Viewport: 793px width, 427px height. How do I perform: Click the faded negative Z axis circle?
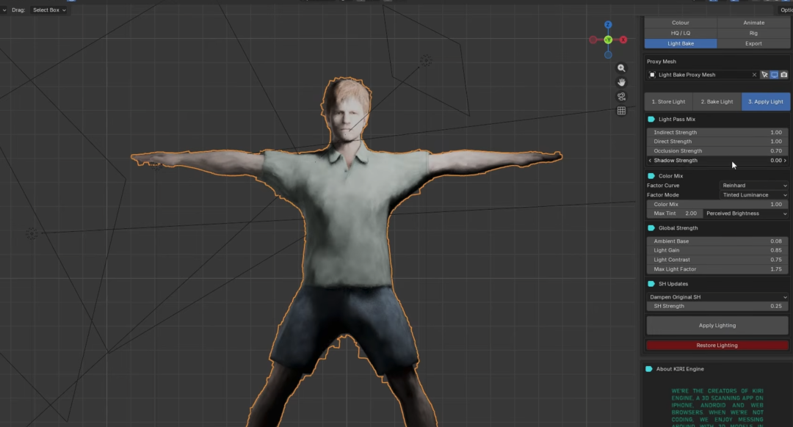(608, 54)
